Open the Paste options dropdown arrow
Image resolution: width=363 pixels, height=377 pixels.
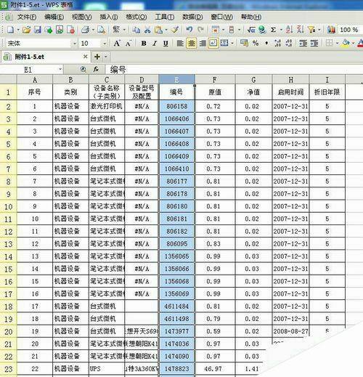(166, 30)
